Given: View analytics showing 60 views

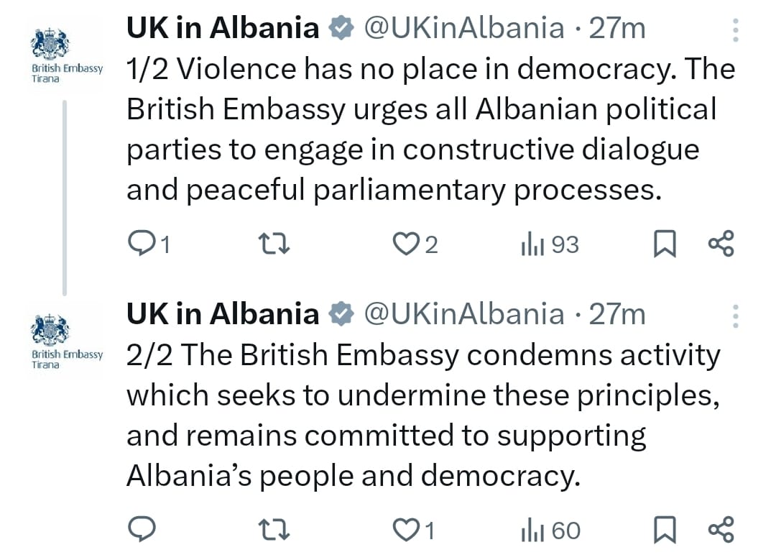Looking at the screenshot, I should pos(532,530).
